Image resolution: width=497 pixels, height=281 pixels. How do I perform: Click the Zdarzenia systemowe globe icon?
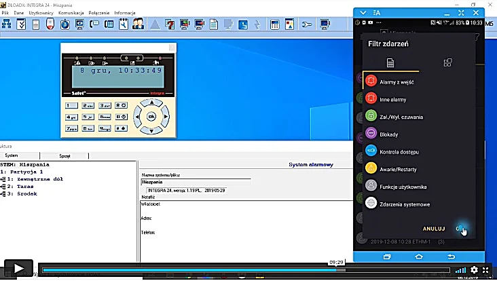coord(371,203)
